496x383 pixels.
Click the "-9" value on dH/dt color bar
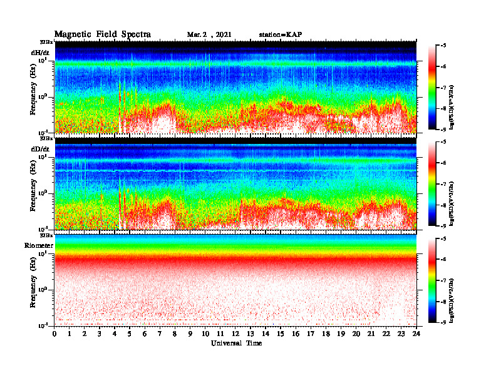pos(443,130)
